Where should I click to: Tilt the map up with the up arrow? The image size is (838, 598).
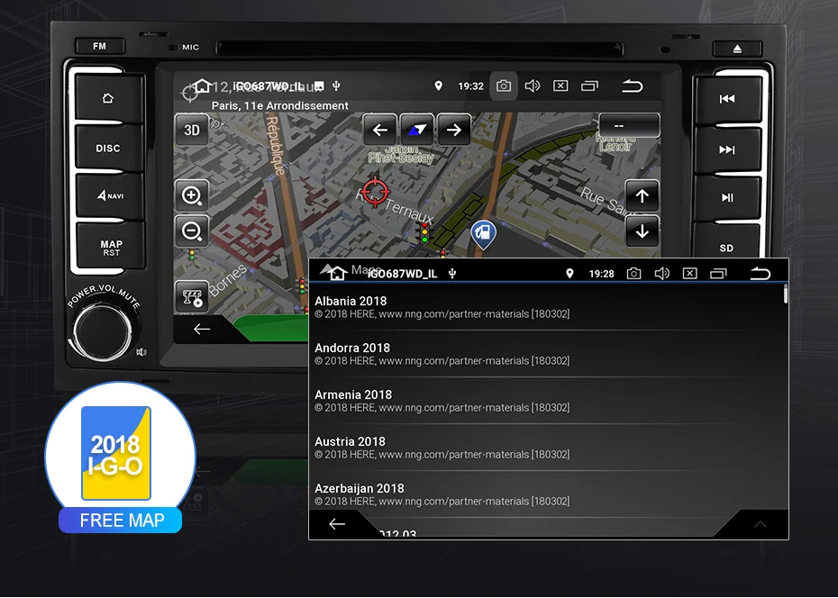coord(642,196)
